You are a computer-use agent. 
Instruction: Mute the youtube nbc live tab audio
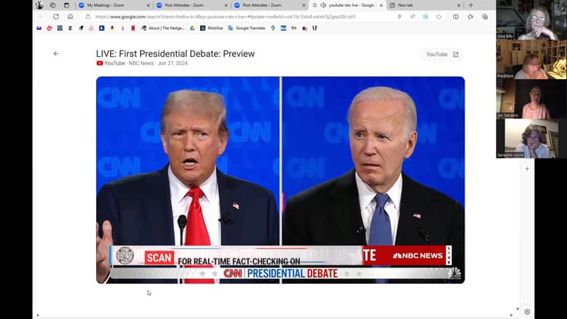pyautogui.click(x=323, y=5)
